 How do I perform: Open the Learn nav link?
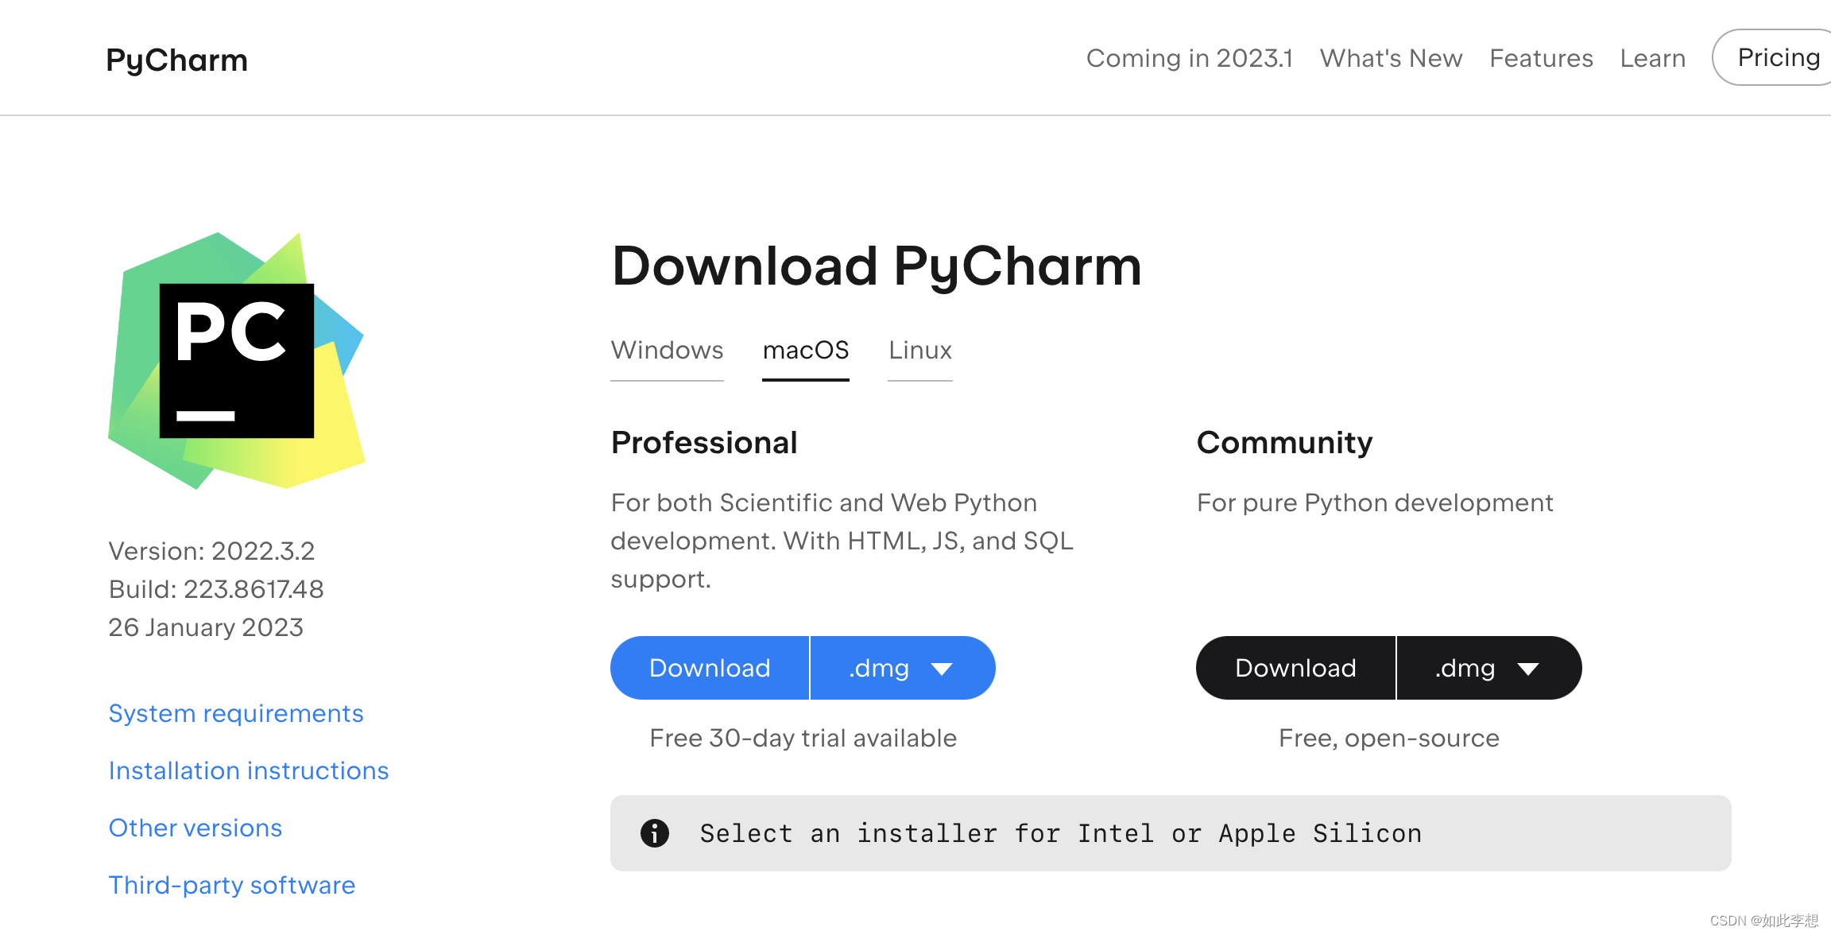click(x=1652, y=58)
